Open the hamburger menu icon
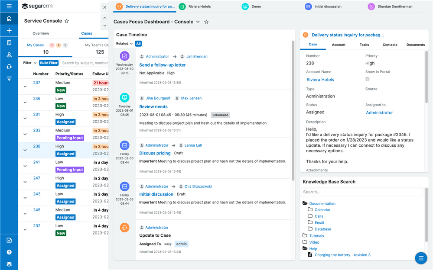 pyautogui.click(x=9, y=7)
